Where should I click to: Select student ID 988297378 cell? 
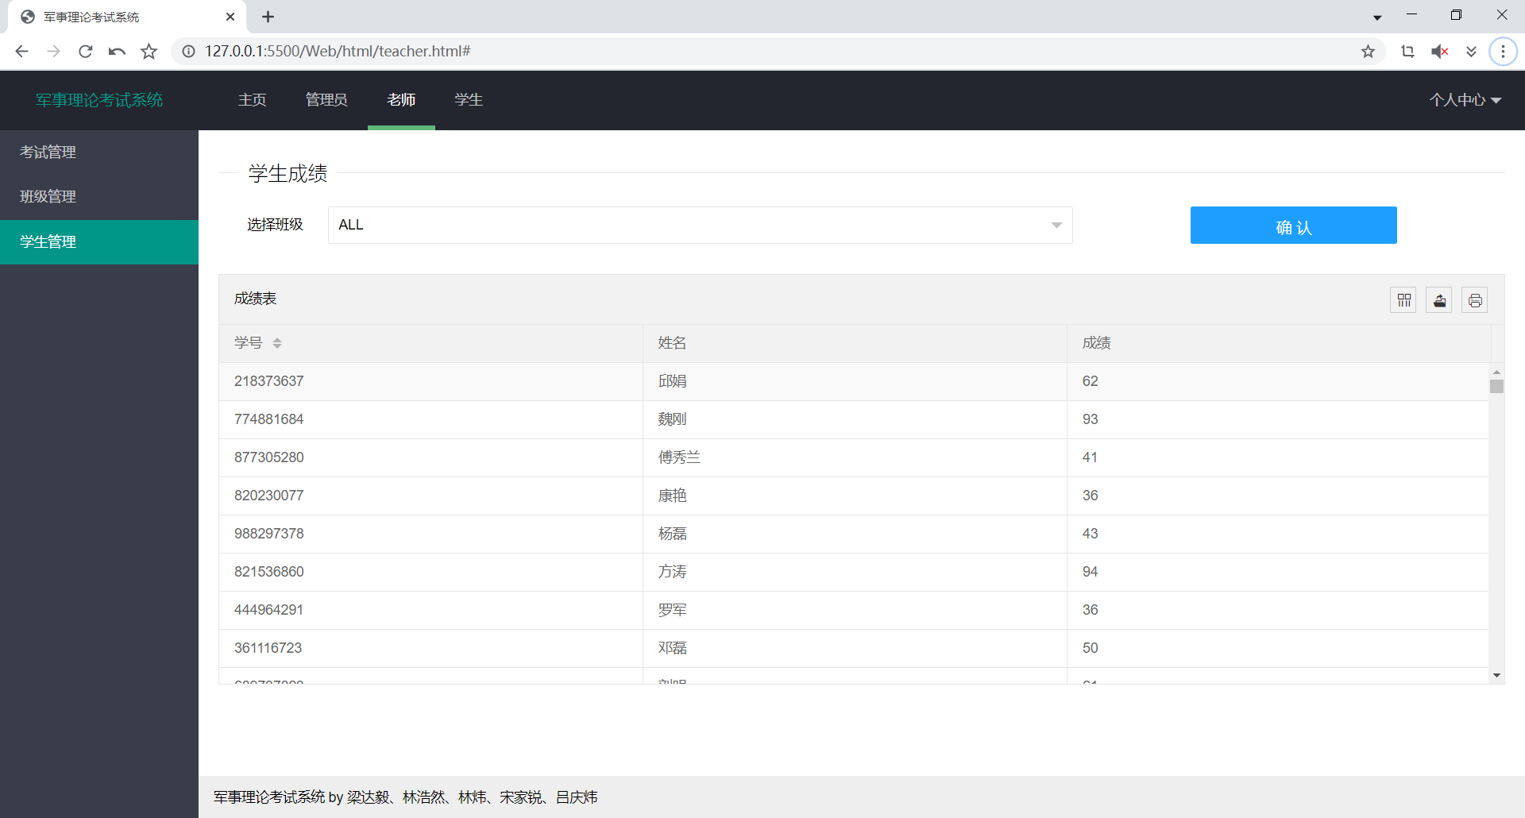click(430, 534)
